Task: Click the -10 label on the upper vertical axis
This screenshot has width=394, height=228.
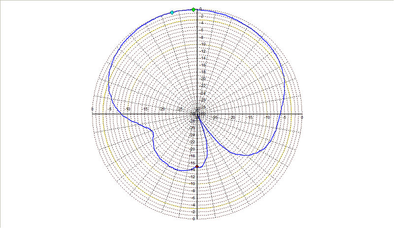Action: tap(203, 44)
